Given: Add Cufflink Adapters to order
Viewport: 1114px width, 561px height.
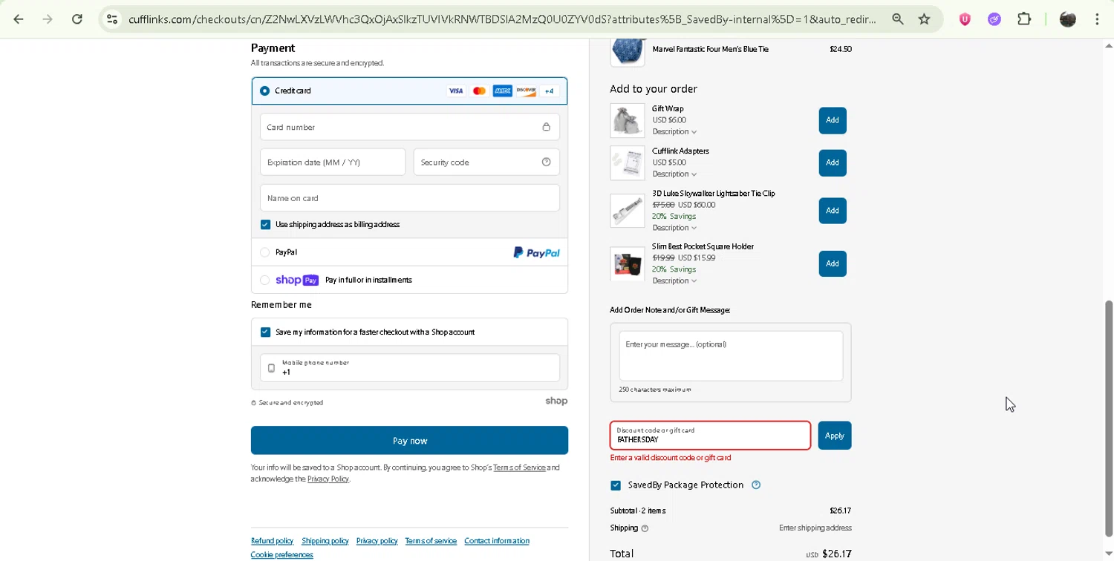Looking at the screenshot, I should tap(833, 163).
